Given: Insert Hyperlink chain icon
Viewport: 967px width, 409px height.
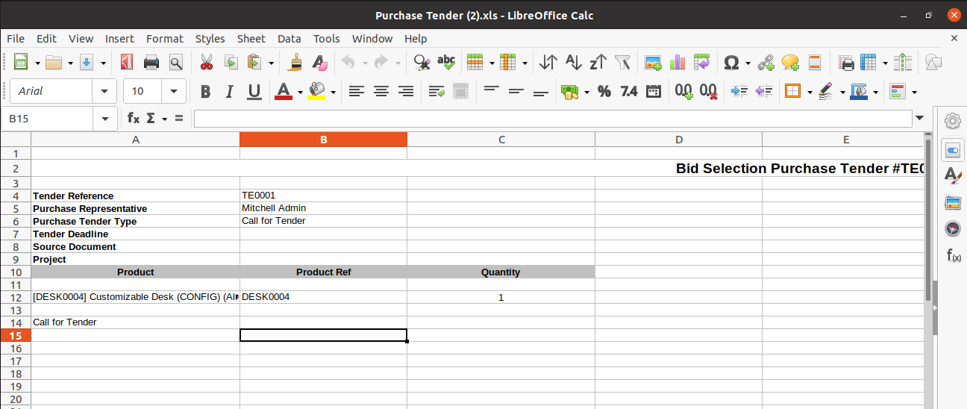Looking at the screenshot, I should point(766,62).
